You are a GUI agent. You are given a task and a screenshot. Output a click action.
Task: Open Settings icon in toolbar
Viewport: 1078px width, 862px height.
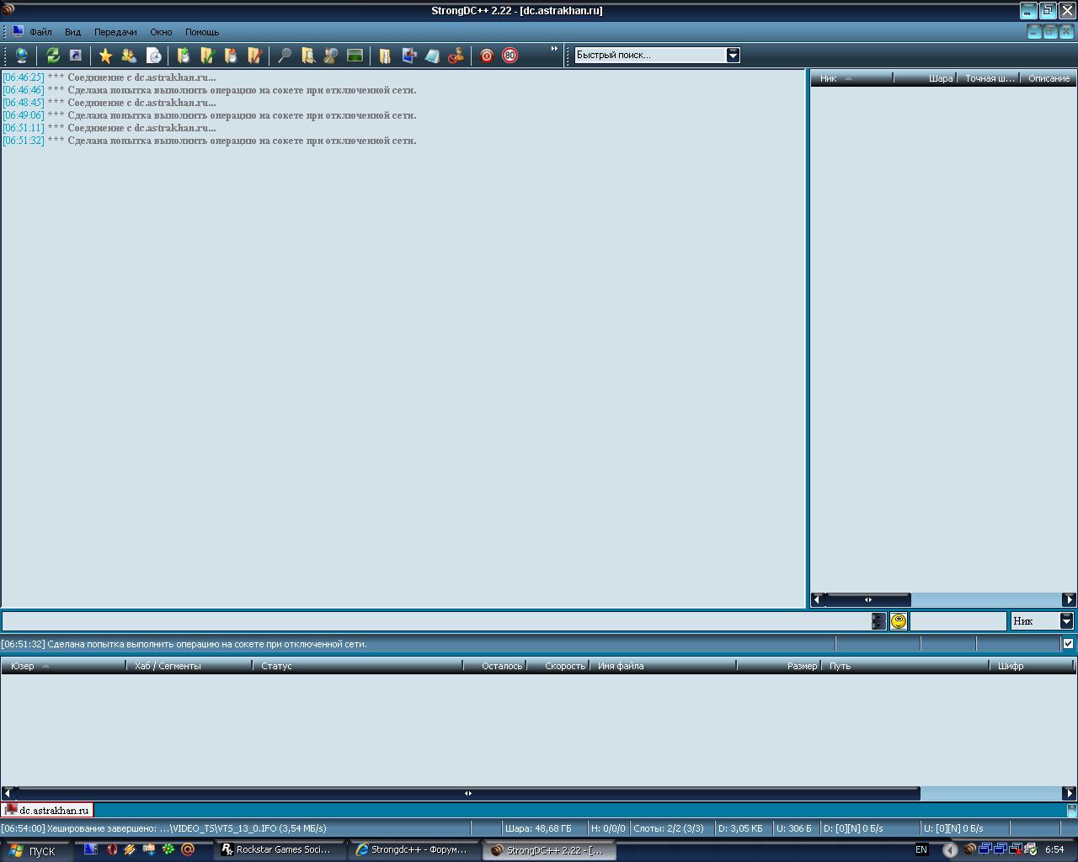[409, 56]
